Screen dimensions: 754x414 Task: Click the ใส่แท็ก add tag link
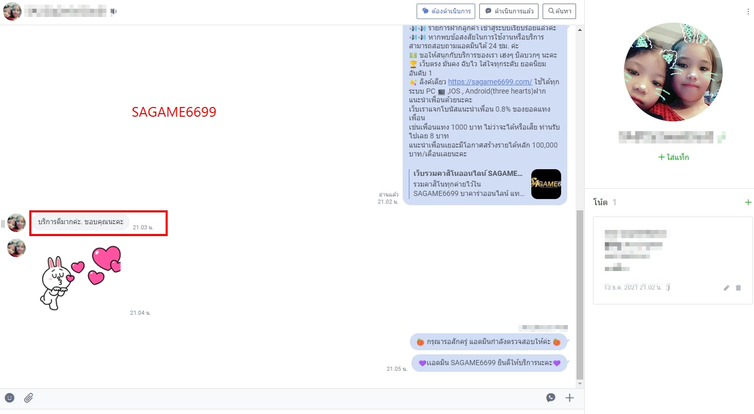click(673, 157)
